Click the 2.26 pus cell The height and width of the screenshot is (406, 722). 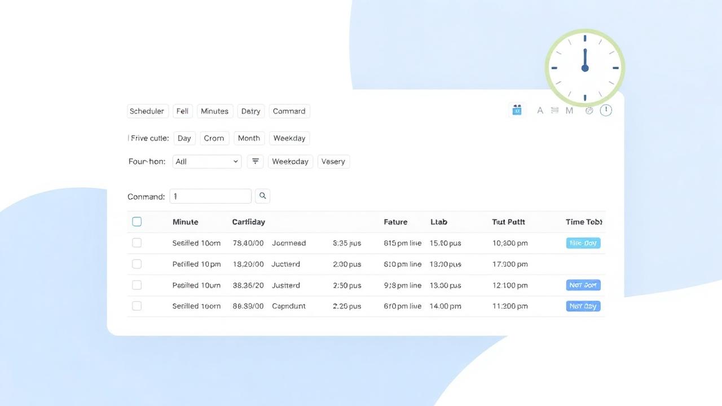click(347, 306)
